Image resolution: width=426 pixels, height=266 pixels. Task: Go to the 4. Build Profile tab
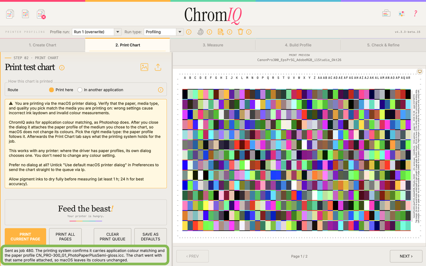(298, 45)
